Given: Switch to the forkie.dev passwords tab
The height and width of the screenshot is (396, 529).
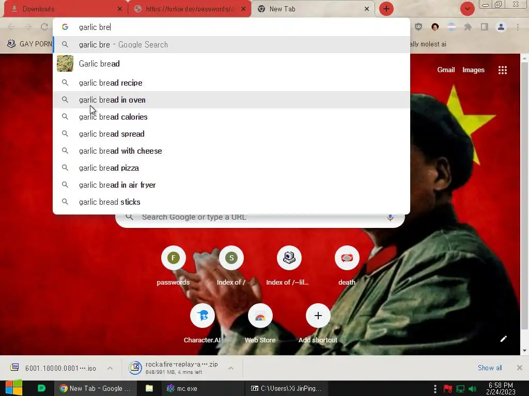Looking at the screenshot, I should click(189, 9).
